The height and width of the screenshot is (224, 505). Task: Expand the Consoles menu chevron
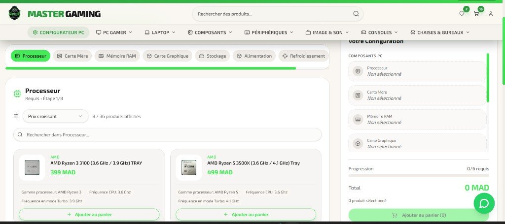coord(396,32)
